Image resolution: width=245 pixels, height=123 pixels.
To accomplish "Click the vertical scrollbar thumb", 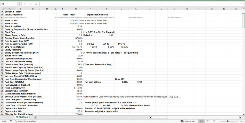I will [243, 21].
